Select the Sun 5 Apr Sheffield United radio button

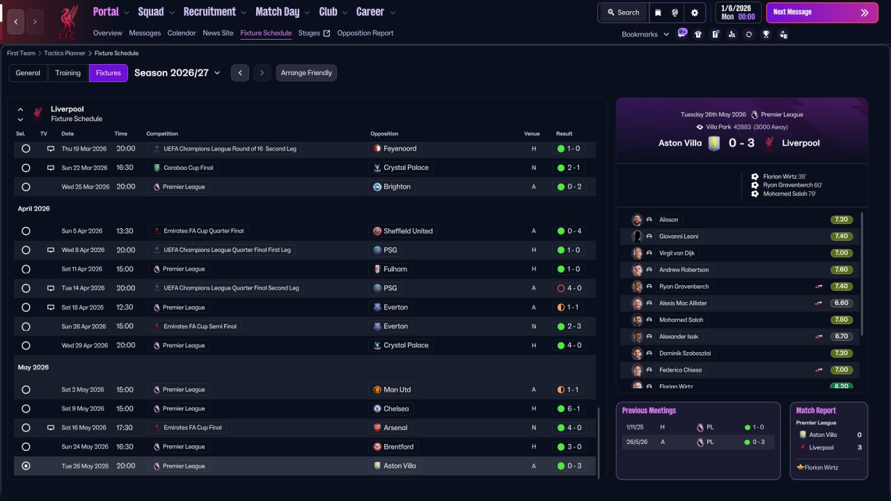point(26,231)
